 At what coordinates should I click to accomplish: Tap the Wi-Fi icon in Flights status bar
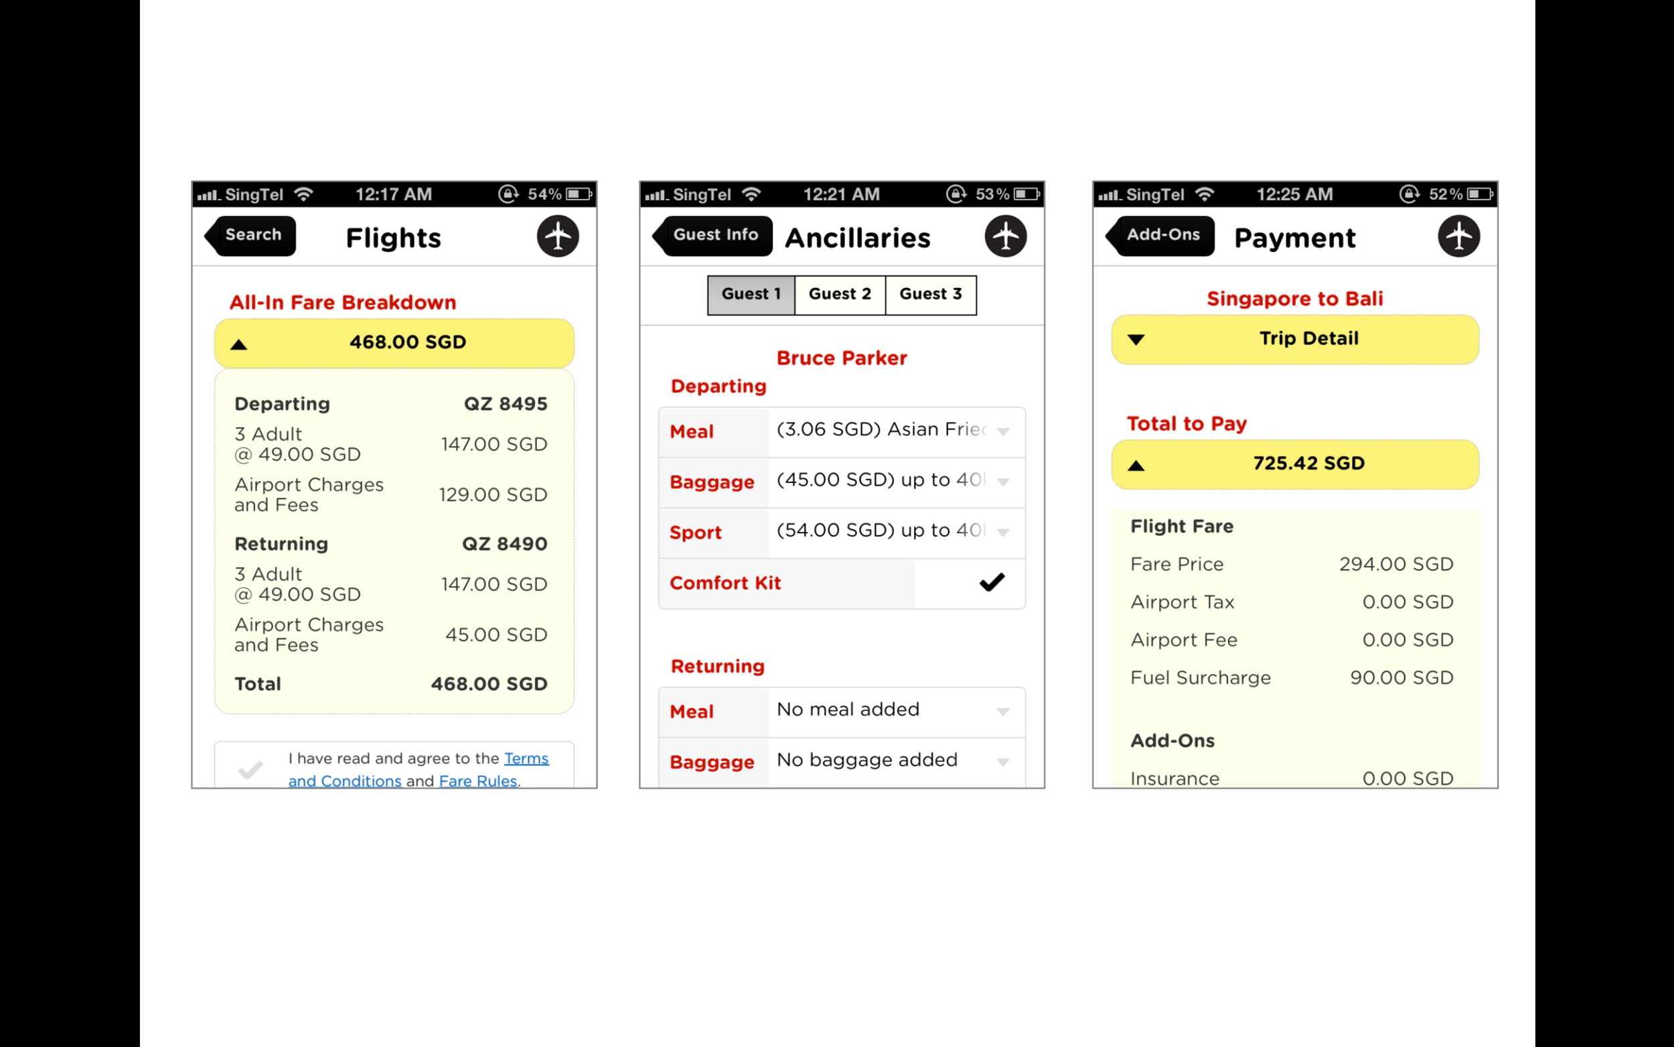coord(303,194)
